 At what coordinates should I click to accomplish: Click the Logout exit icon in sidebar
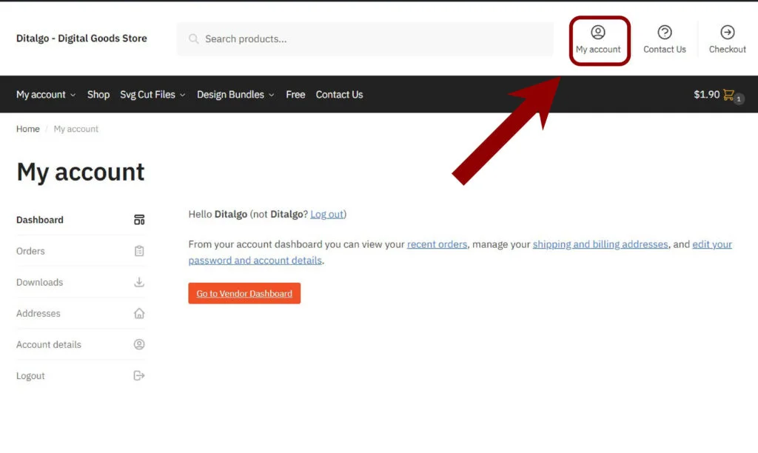coord(139,375)
